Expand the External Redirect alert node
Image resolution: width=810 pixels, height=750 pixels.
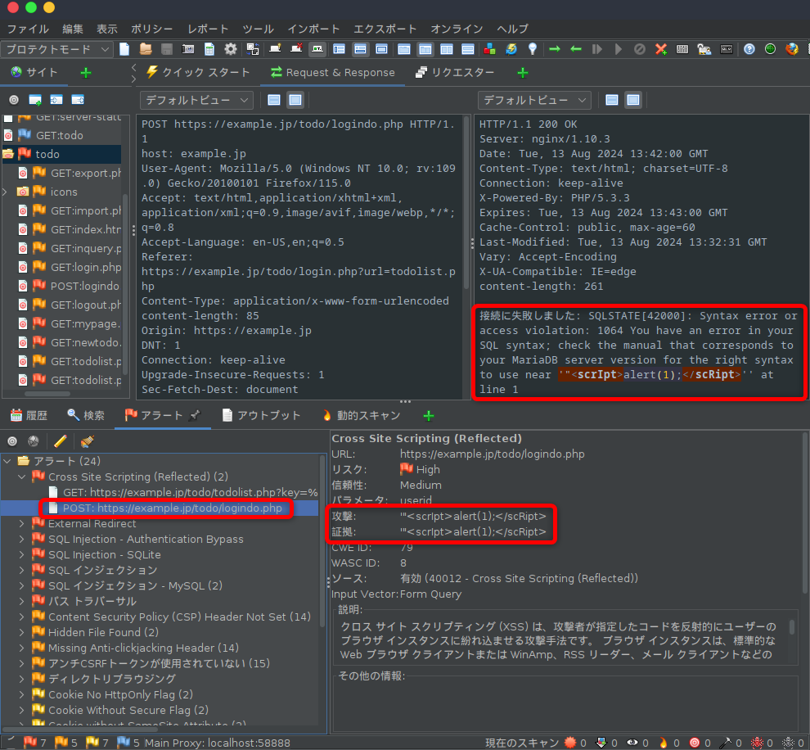click(22, 523)
